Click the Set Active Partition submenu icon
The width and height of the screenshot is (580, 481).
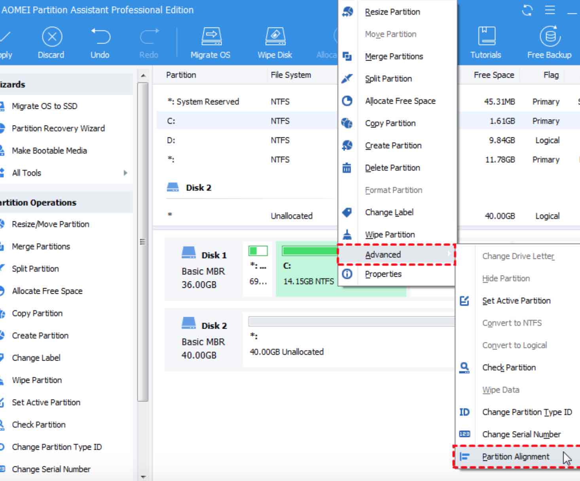[464, 301]
